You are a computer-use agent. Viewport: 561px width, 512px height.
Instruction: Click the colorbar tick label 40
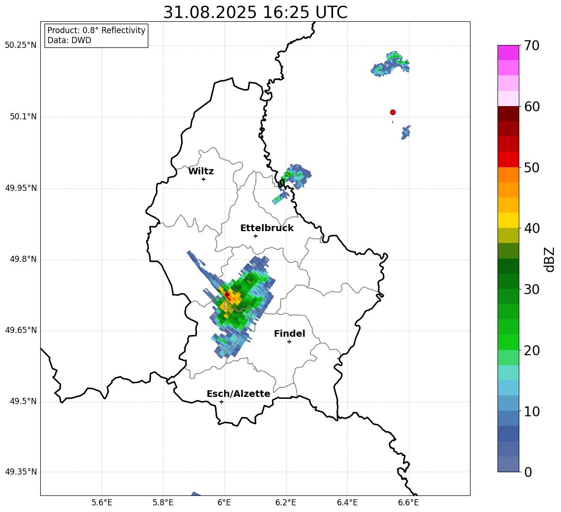coord(532,228)
